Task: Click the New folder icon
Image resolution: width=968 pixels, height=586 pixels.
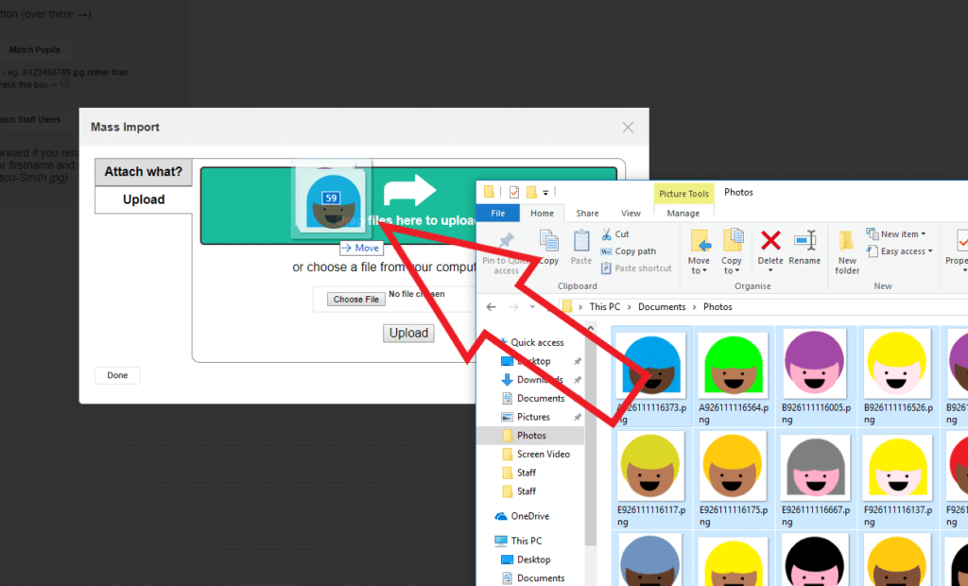Action: (846, 241)
